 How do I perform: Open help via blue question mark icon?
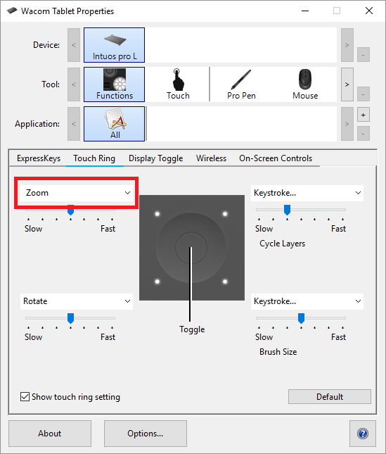363,434
